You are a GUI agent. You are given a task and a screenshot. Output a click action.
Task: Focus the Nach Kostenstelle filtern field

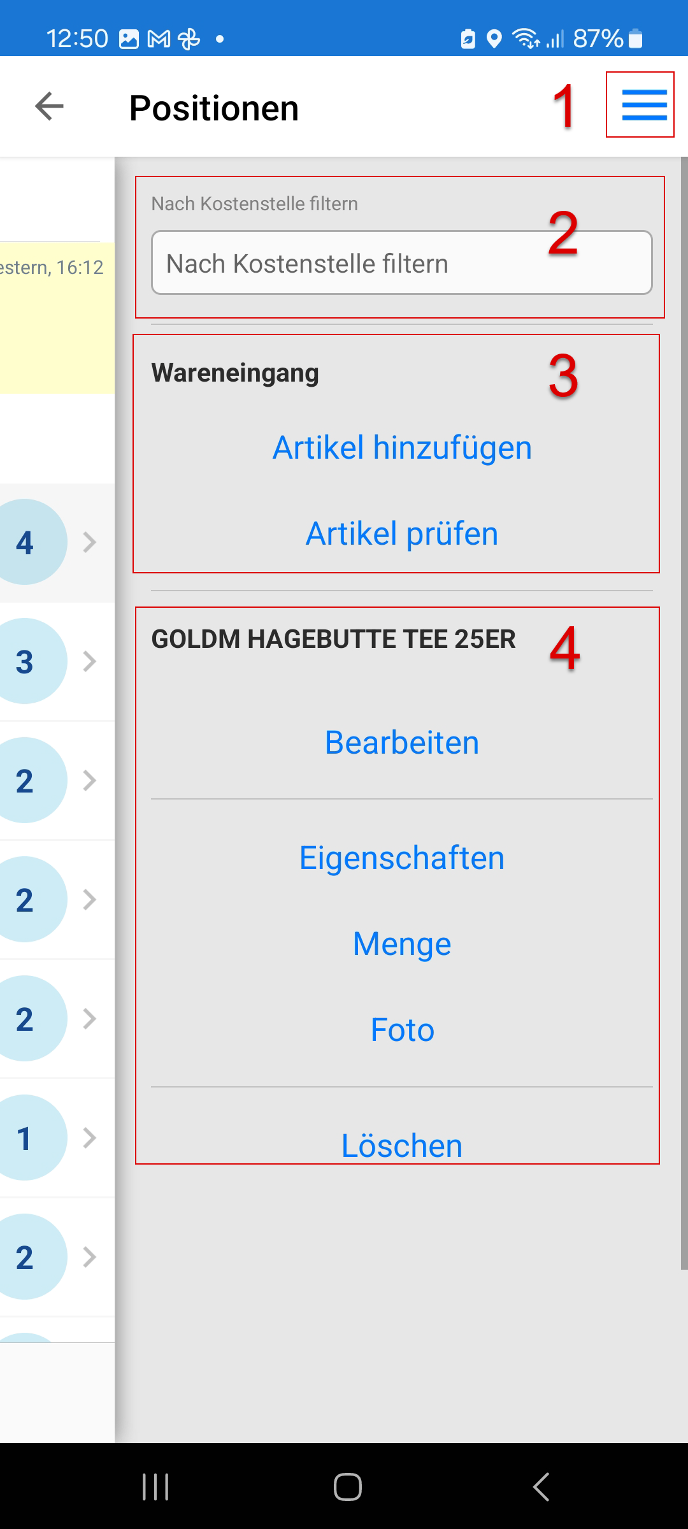click(402, 262)
